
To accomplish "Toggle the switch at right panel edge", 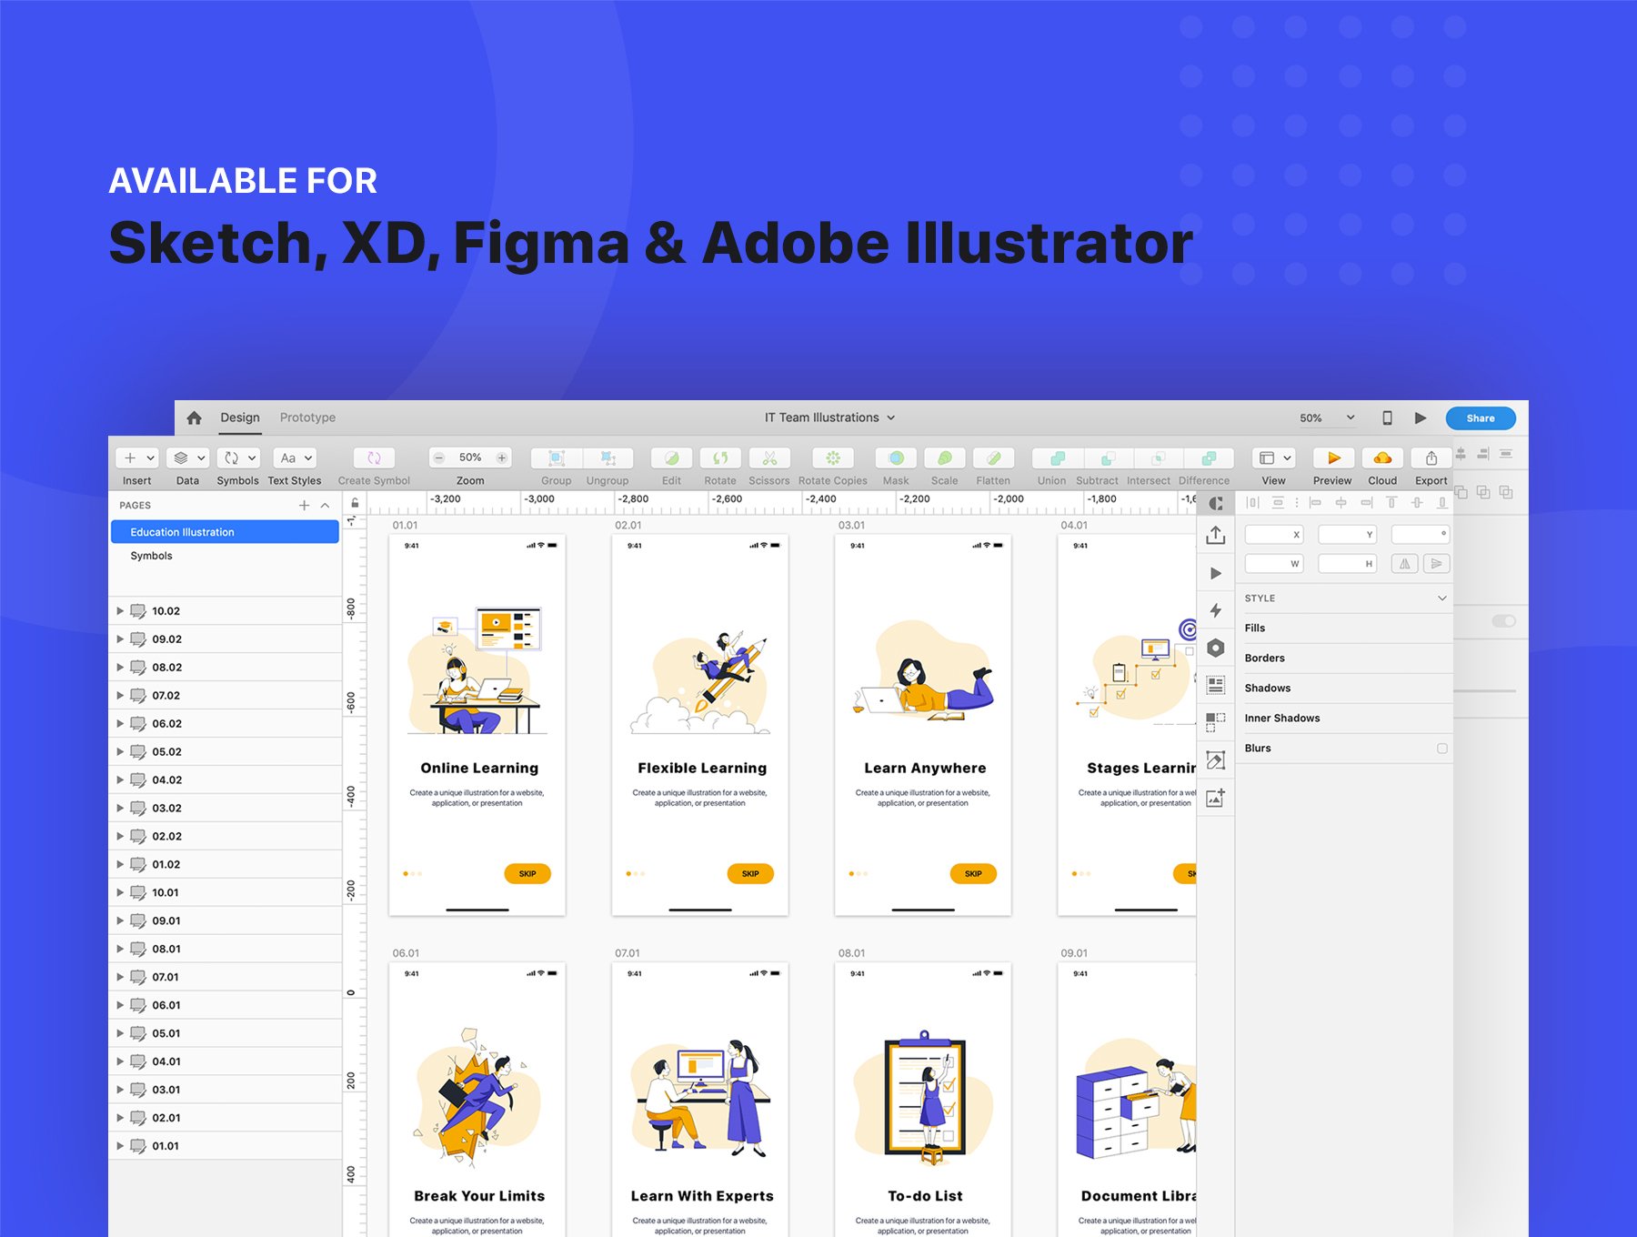I will 1503,621.
